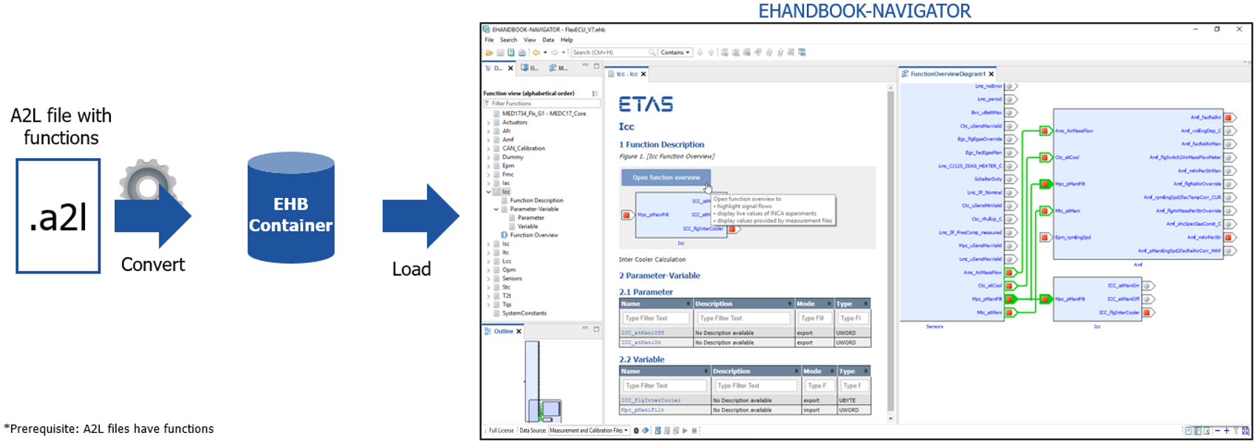Click the document vertical scrollbar
Viewport: 1256px width, 444px height.
click(x=890, y=251)
